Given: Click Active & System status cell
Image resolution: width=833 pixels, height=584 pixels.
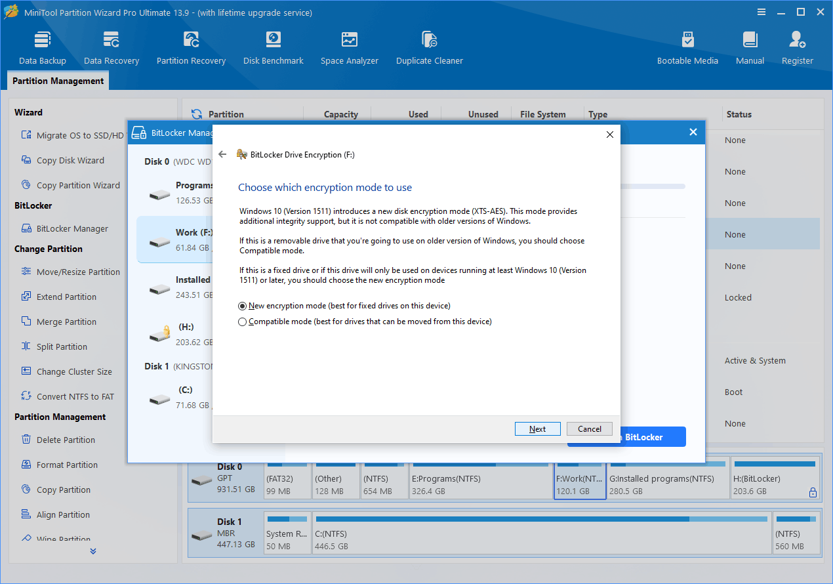Looking at the screenshot, I should (x=755, y=361).
